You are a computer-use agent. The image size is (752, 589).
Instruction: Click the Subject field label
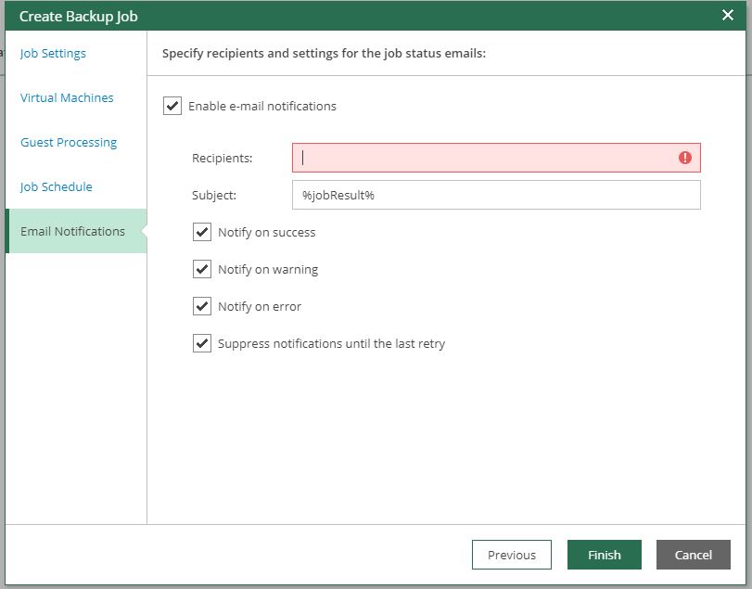pos(214,196)
